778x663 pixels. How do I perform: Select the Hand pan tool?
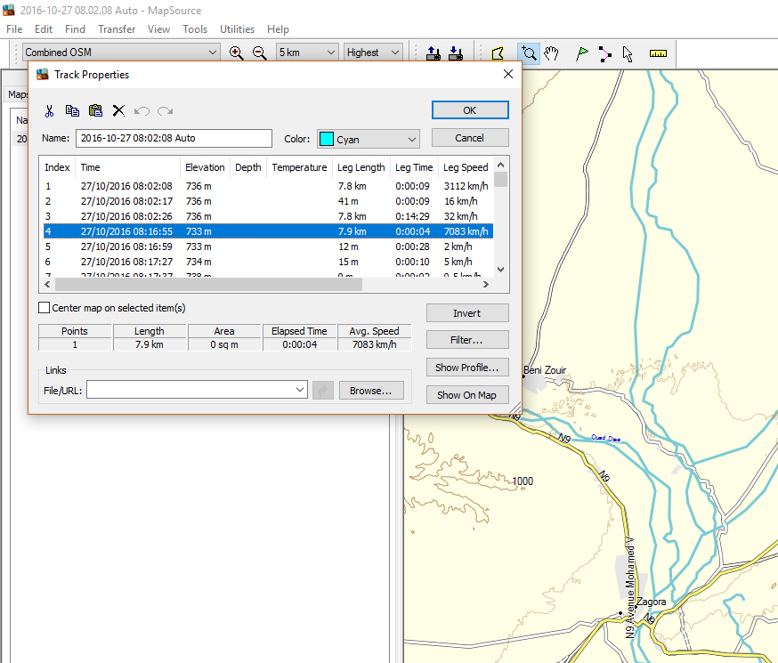point(551,53)
